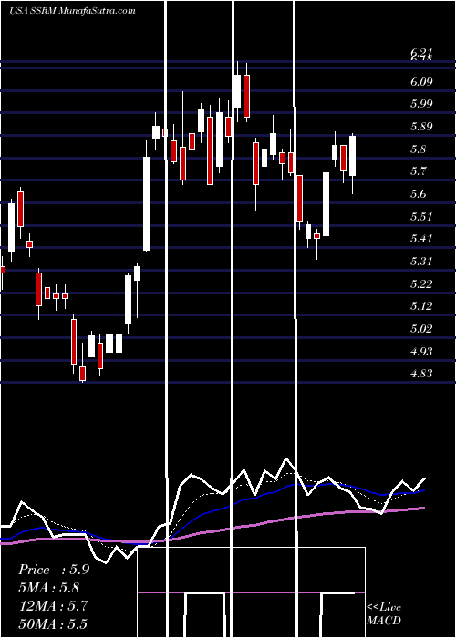Click the 5.6 price axis label
456x638 pixels.
[419, 194]
